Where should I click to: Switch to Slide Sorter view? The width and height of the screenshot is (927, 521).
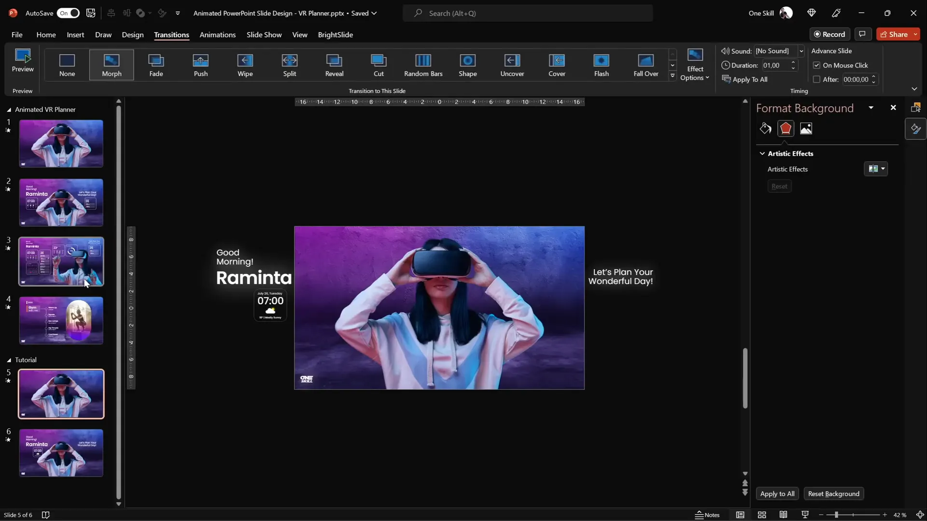(762, 515)
